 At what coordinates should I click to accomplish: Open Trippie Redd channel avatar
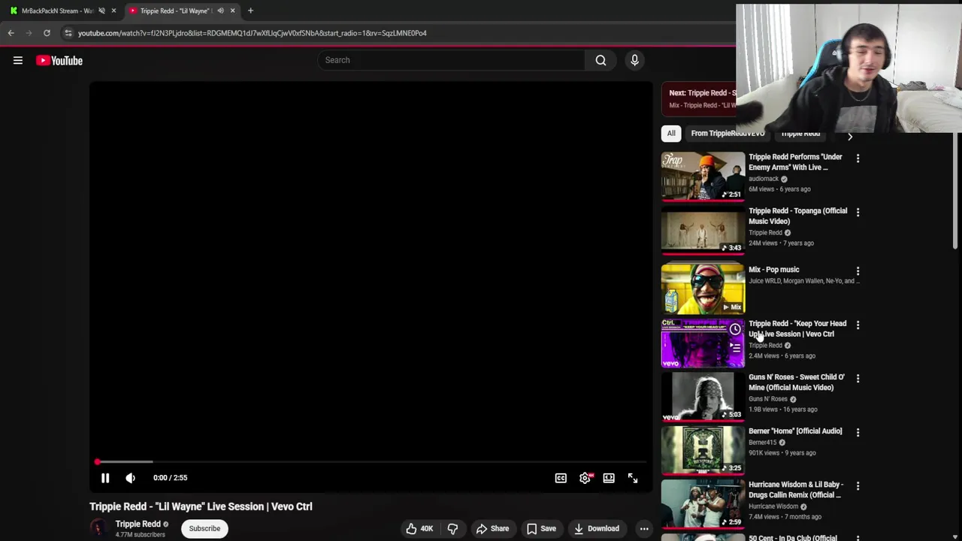coord(99,528)
